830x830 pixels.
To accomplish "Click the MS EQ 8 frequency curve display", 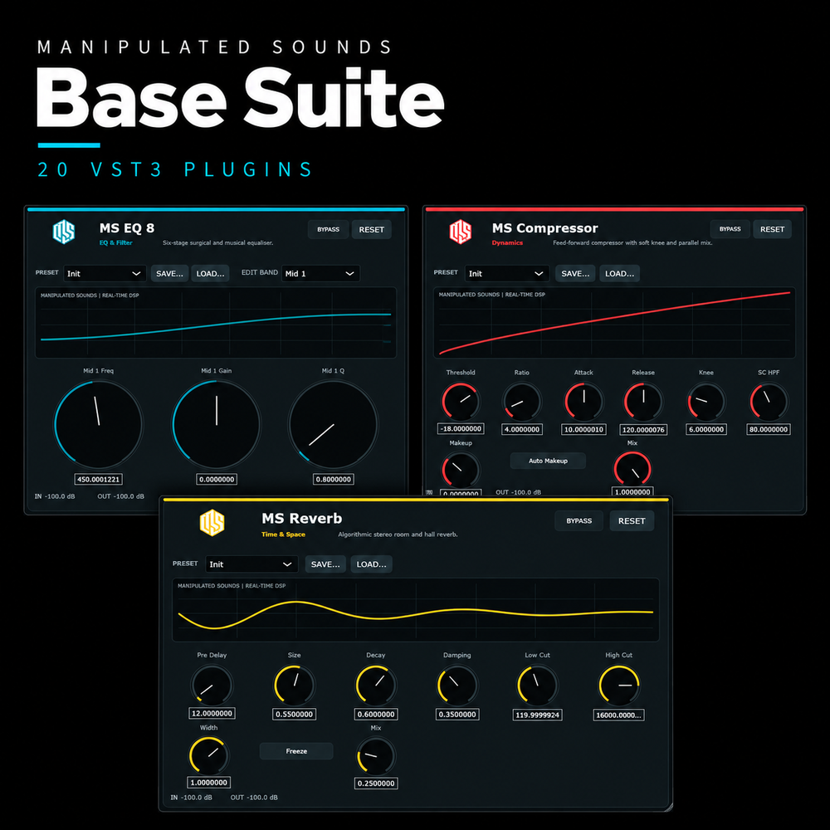I will click(x=216, y=322).
